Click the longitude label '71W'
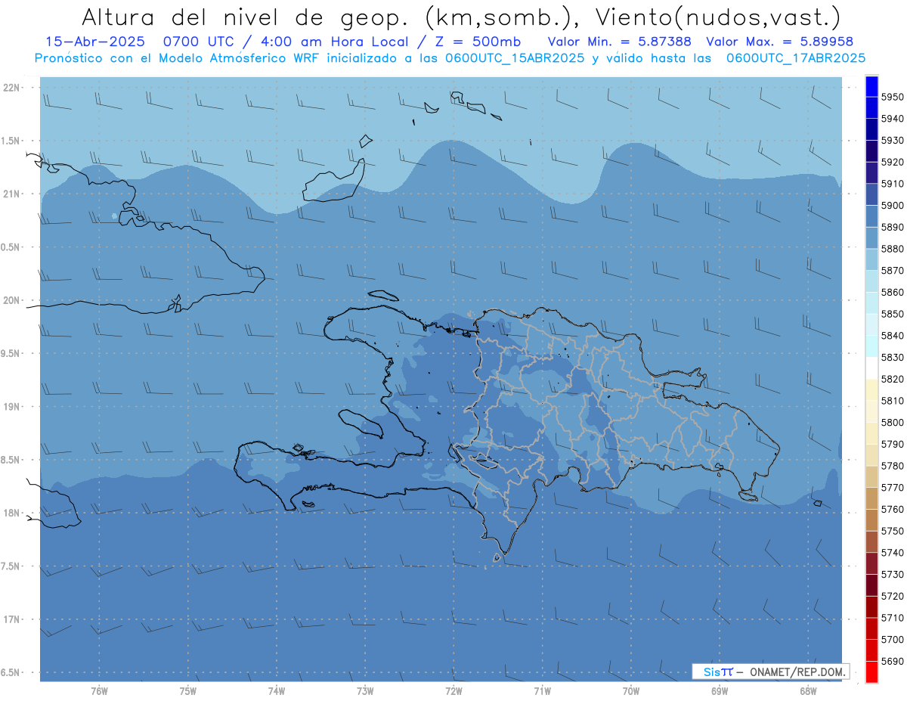 click(x=542, y=690)
